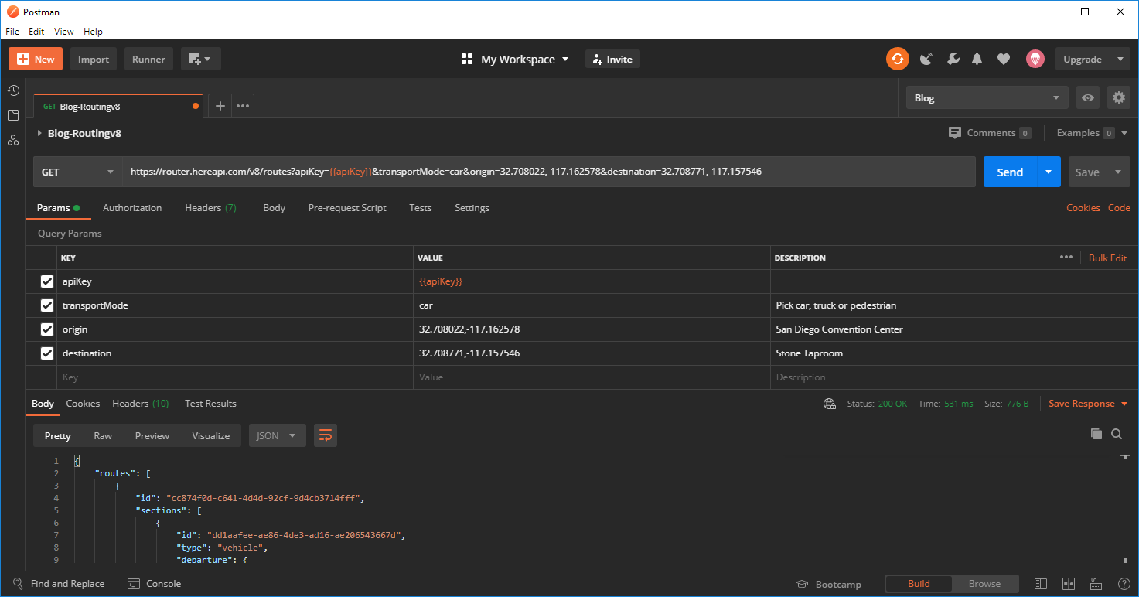Open the GET method dropdown
The width and height of the screenshot is (1139, 597).
pos(77,172)
